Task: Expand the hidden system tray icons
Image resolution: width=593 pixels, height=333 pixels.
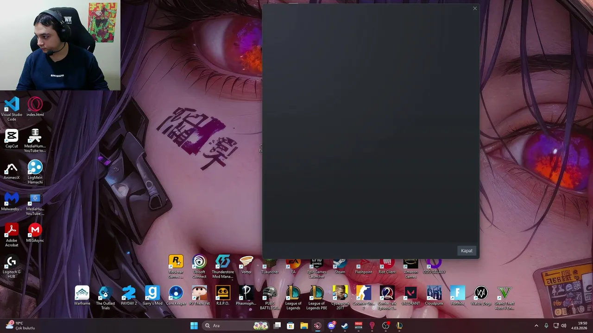Action: [536, 326]
